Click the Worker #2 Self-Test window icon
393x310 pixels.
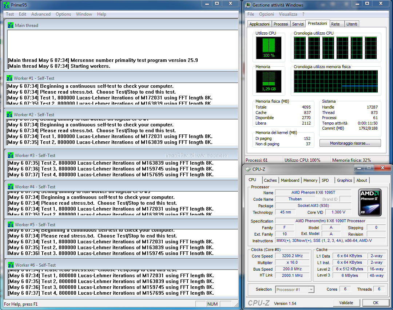[9, 115]
